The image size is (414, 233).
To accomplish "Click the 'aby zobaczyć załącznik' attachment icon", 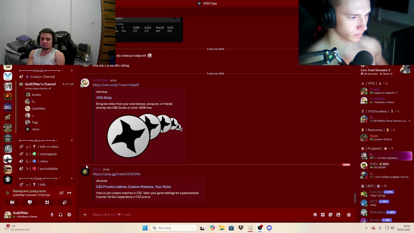I will point(149,56).
